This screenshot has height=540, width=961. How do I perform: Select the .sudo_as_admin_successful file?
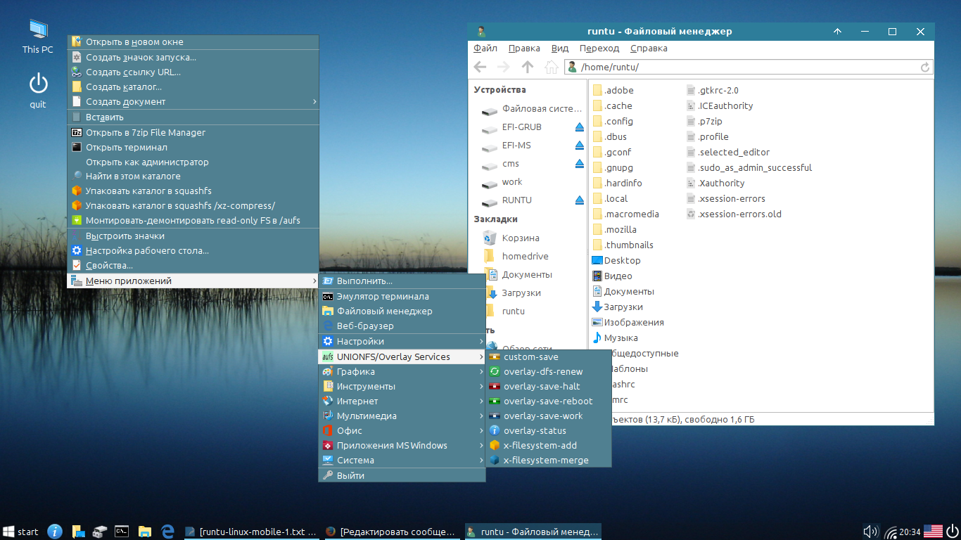[749, 167]
